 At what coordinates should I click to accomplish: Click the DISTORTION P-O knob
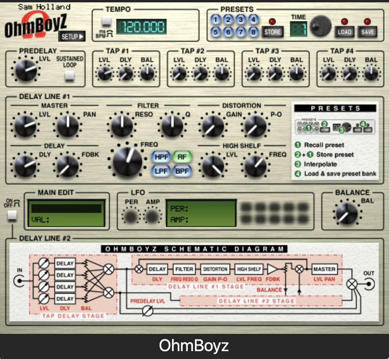(255, 126)
